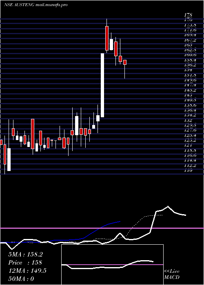Click the 112.2 price axis label
This screenshot has width=204, height=285.
(x=190, y=166)
